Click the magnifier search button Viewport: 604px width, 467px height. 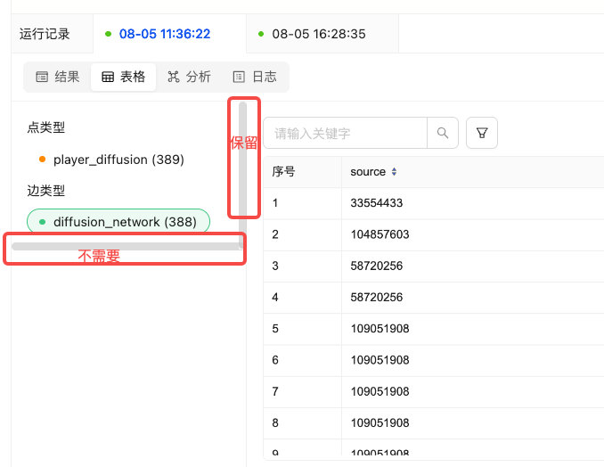click(x=443, y=133)
